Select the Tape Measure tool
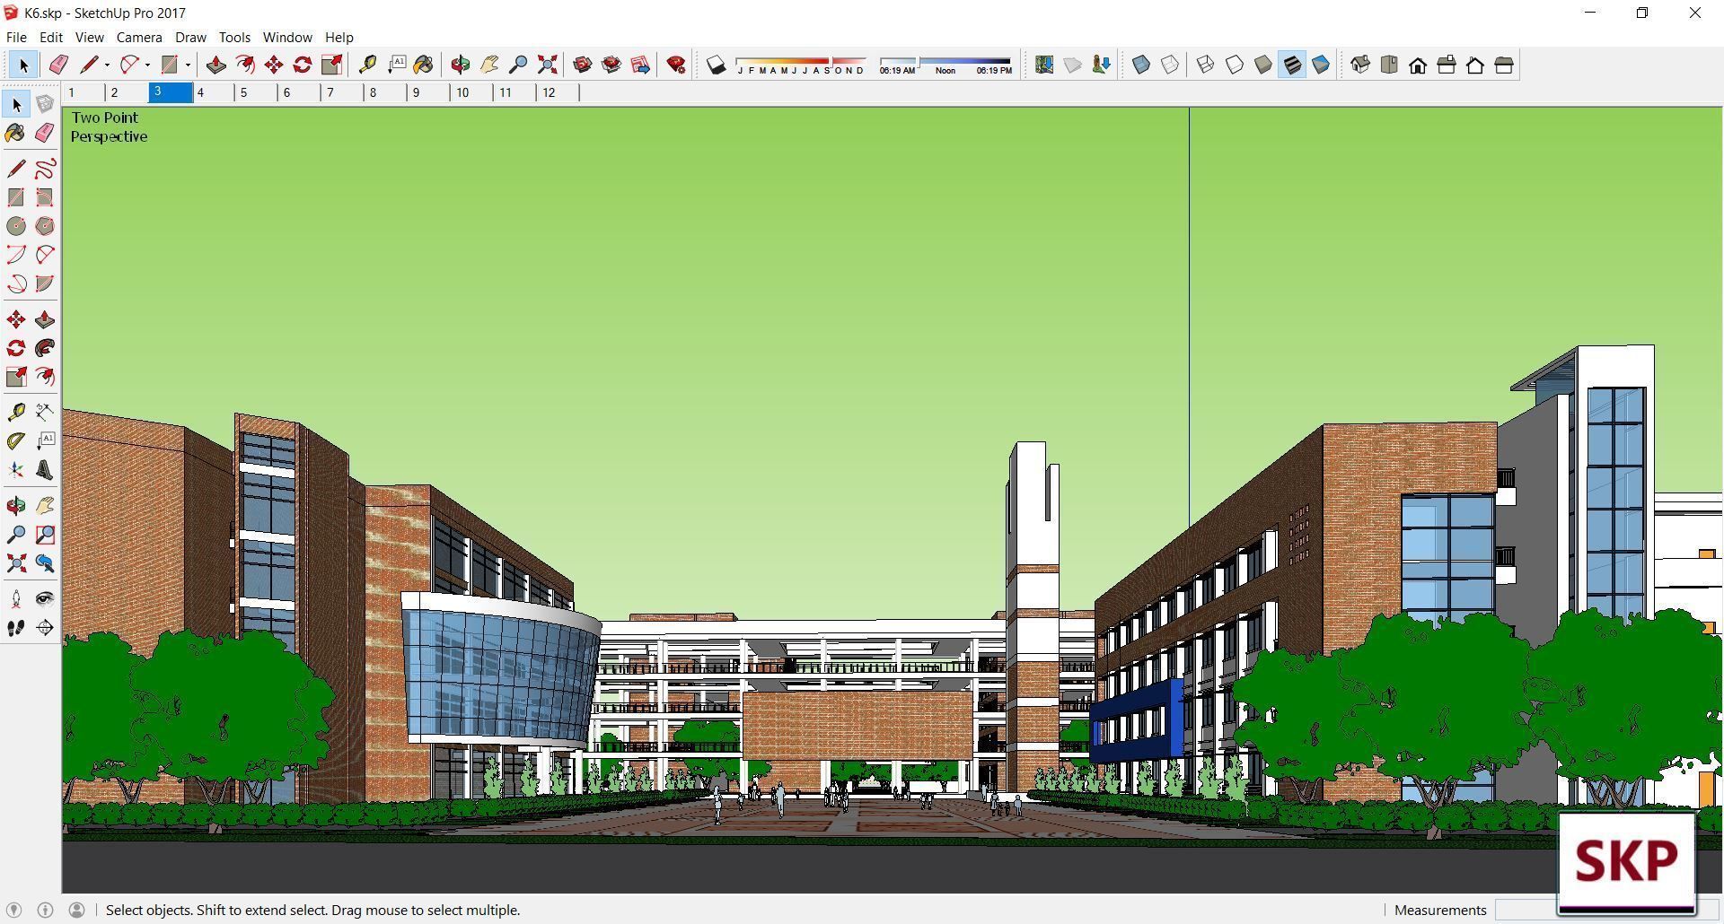The width and height of the screenshot is (1724, 924). click(368, 65)
